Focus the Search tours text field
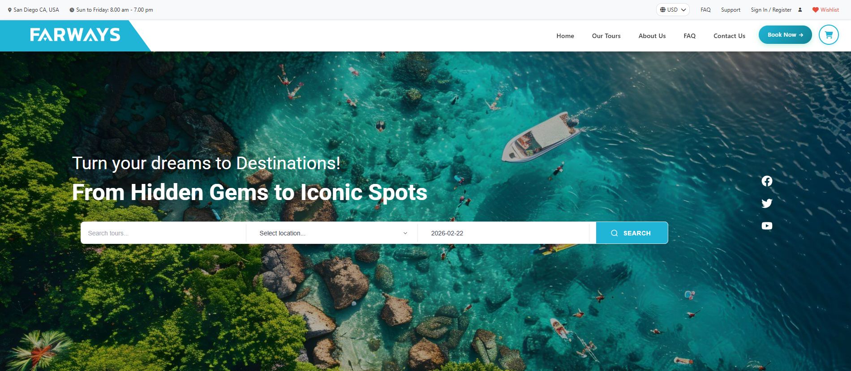Viewport: 851px width, 371px height. [x=163, y=233]
